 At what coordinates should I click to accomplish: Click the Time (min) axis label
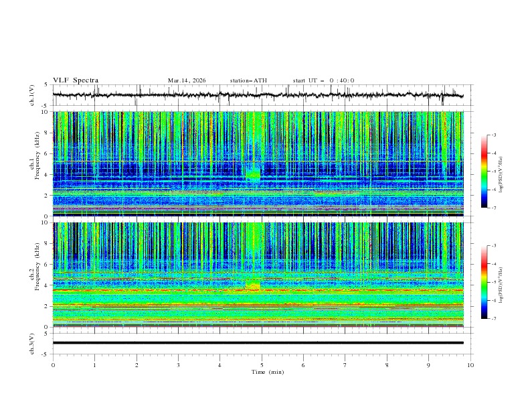click(x=268, y=372)
